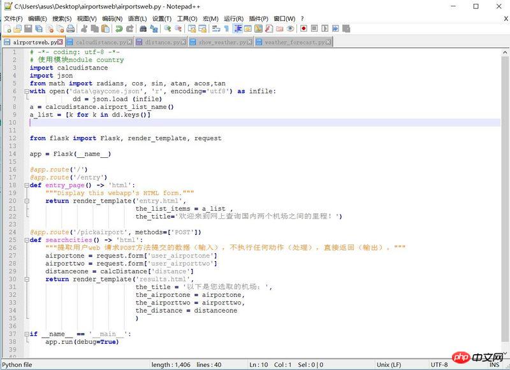
Task: Save the current file using the floppy icon
Action: [x=28, y=29]
